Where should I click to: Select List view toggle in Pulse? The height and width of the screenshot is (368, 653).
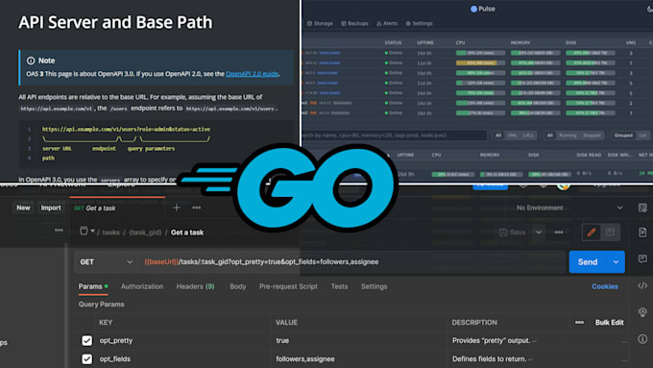click(643, 135)
